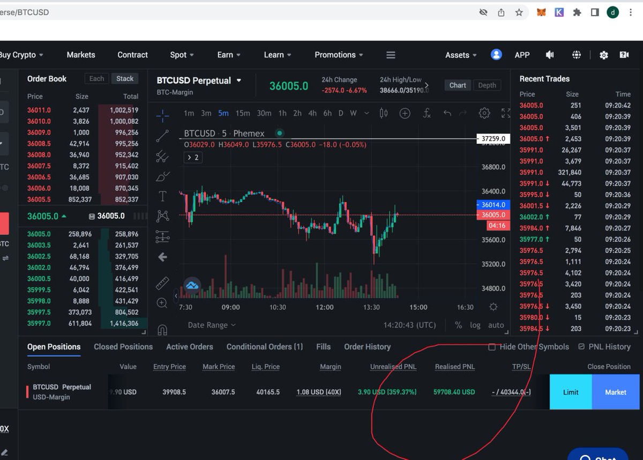
Task: Open the hamburger menu in navigation bar
Action: coord(391,55)
